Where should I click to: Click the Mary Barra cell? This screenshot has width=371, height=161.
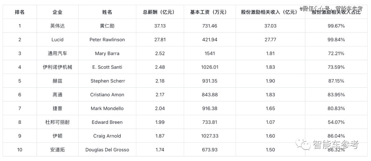click(x=107, y=53)
